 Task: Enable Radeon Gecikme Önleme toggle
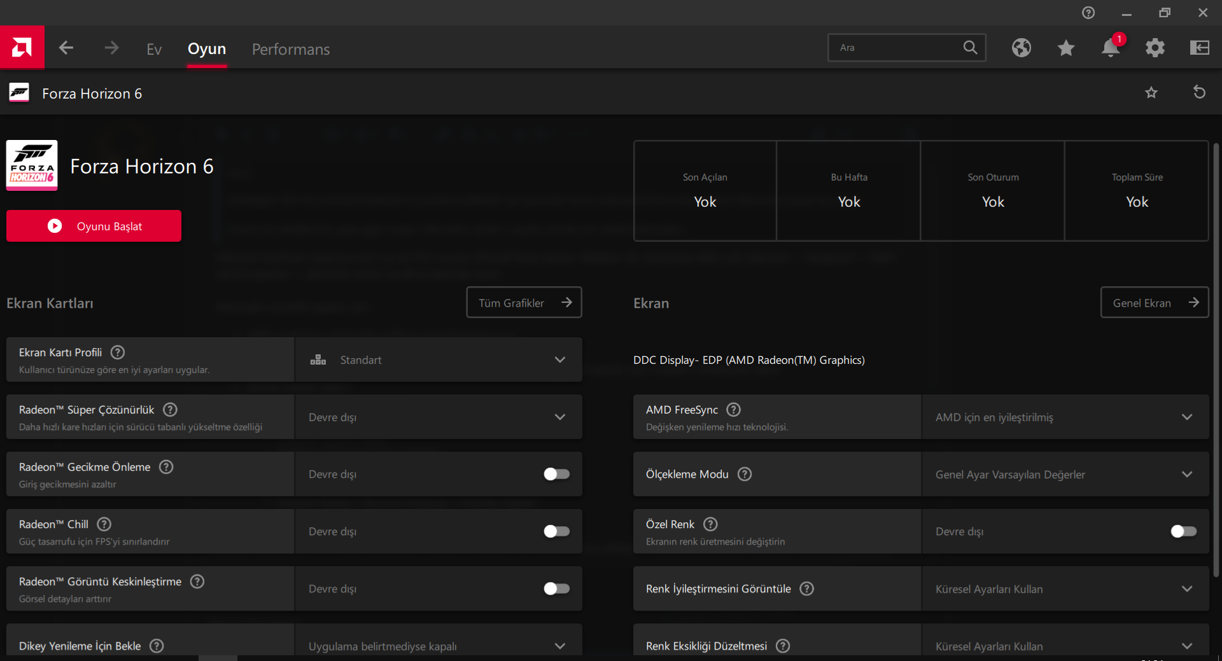click(556, 474)
